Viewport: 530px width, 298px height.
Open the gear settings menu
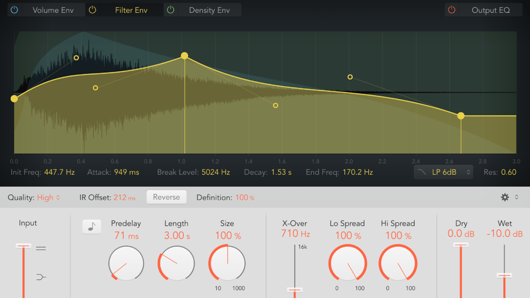tap(505, 197)
